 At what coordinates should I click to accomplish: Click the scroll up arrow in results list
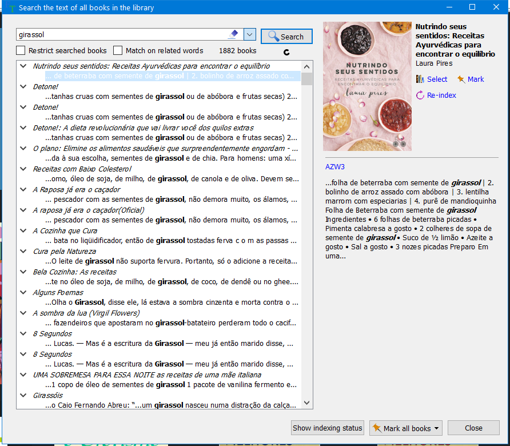point(306,67)
